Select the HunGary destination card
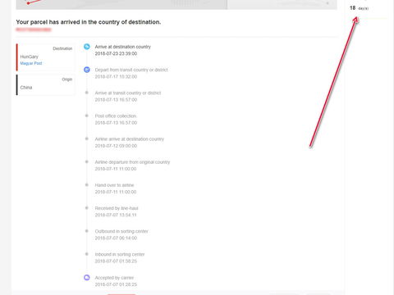 click(x=45, y=57)
